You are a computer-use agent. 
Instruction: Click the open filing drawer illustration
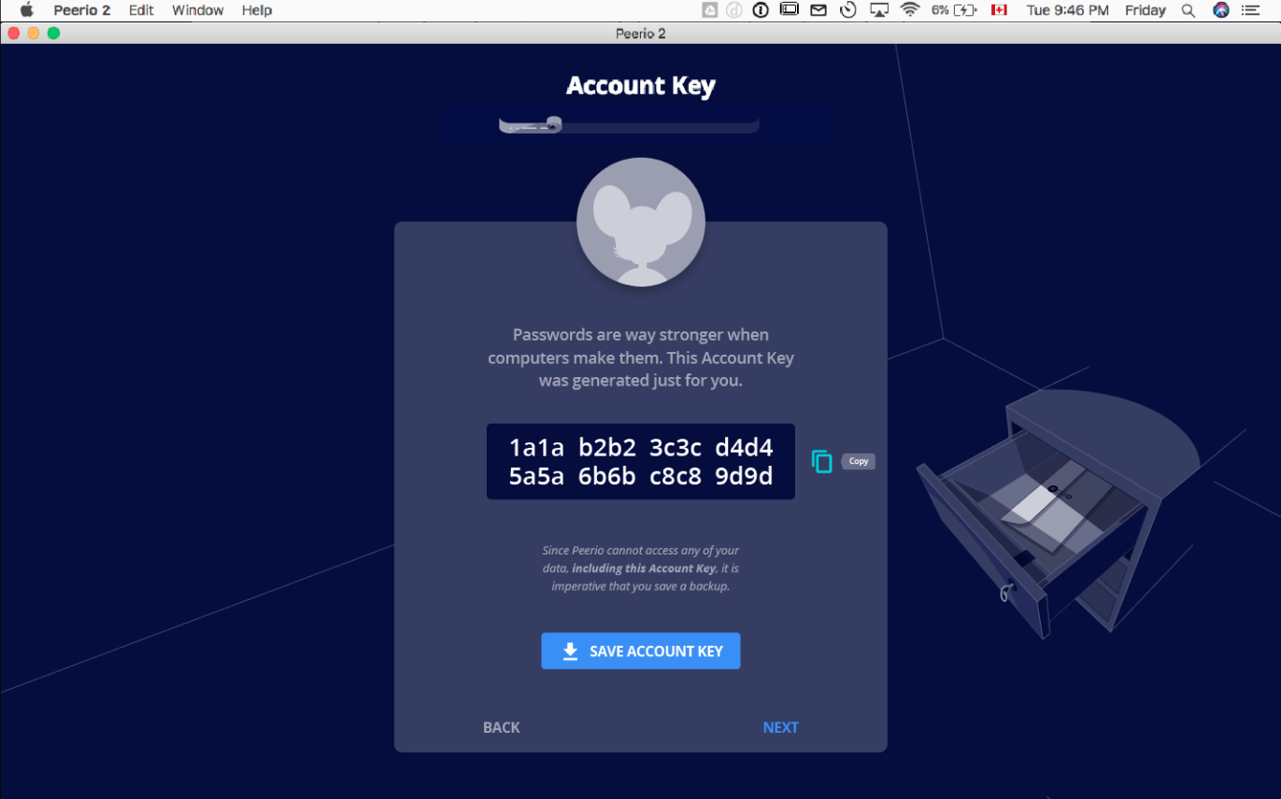[x=1056, y=513]
